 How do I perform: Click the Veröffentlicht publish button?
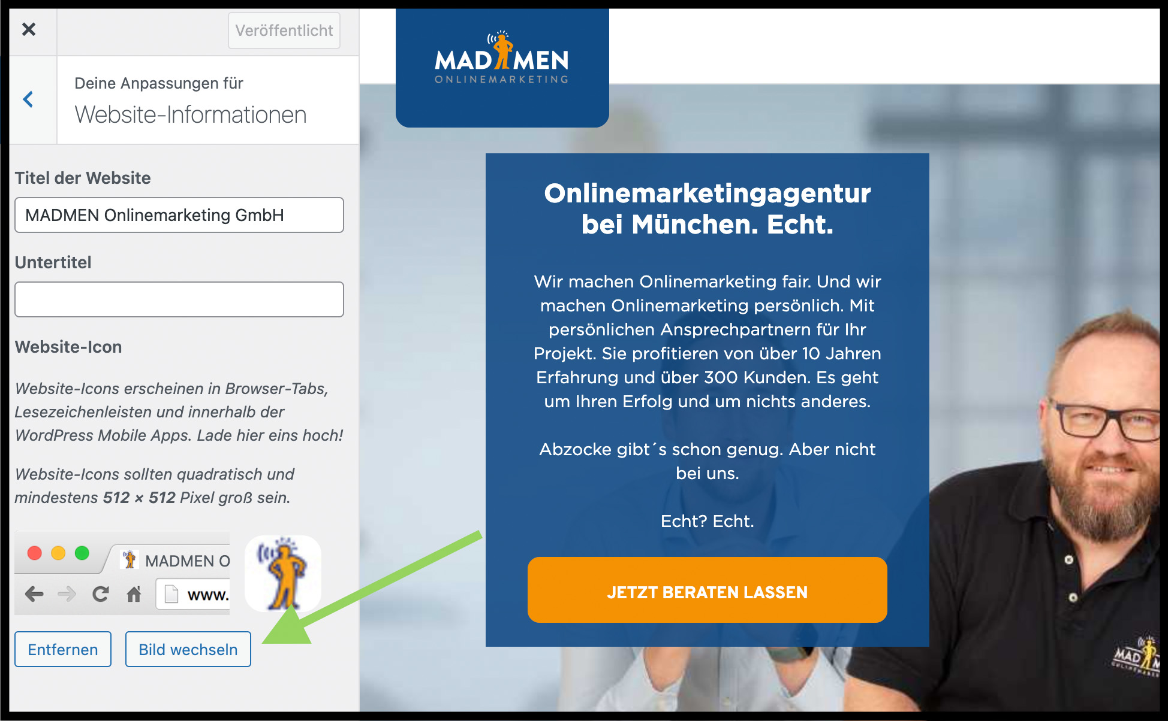click(x=284, y=31)
